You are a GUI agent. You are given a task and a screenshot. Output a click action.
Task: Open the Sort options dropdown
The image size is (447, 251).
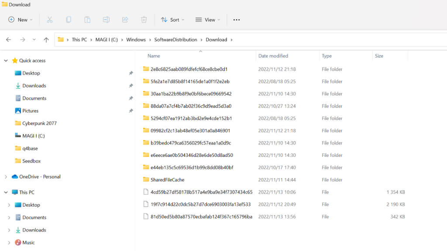click(x=172, y=20)
